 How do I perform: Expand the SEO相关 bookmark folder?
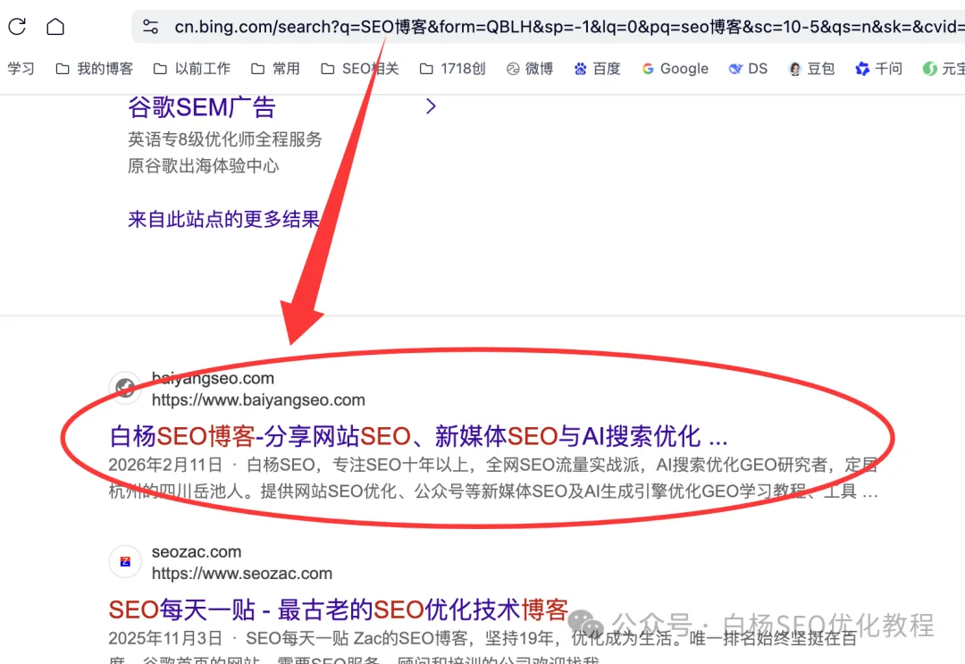359,69
